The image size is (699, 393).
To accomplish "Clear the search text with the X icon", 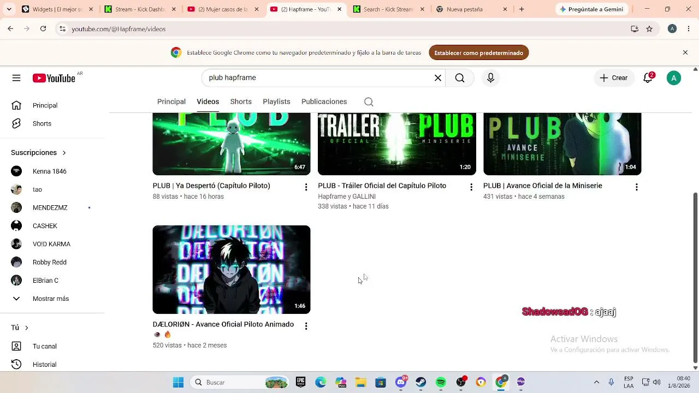I will tap(437, 78).
